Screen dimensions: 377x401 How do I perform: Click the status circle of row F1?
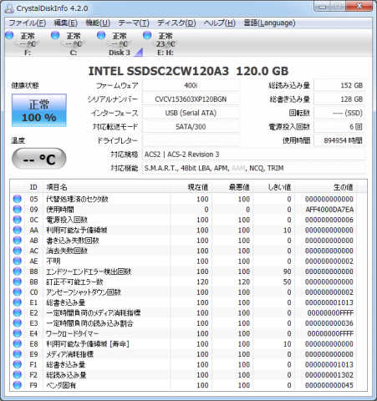[18, 364]
